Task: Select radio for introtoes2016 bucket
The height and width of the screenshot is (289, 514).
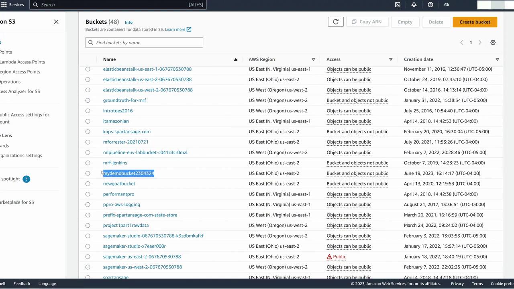Action: 88,111
